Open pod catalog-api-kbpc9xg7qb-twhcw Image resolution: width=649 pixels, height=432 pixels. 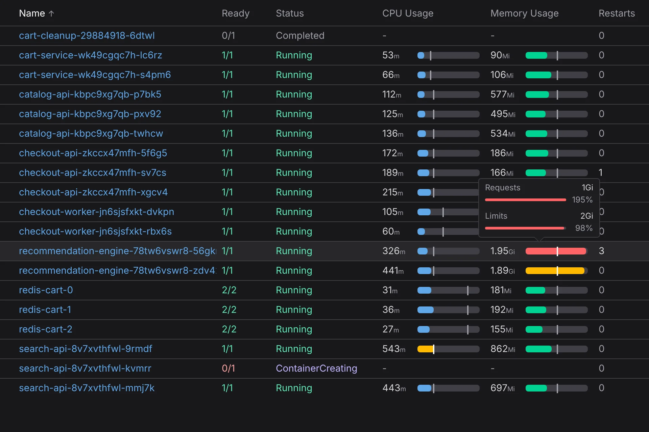click(x=91, y=133)
